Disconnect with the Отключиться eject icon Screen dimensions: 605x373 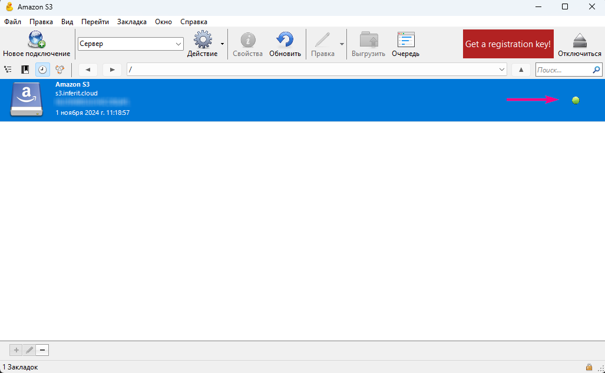(580, 44)
